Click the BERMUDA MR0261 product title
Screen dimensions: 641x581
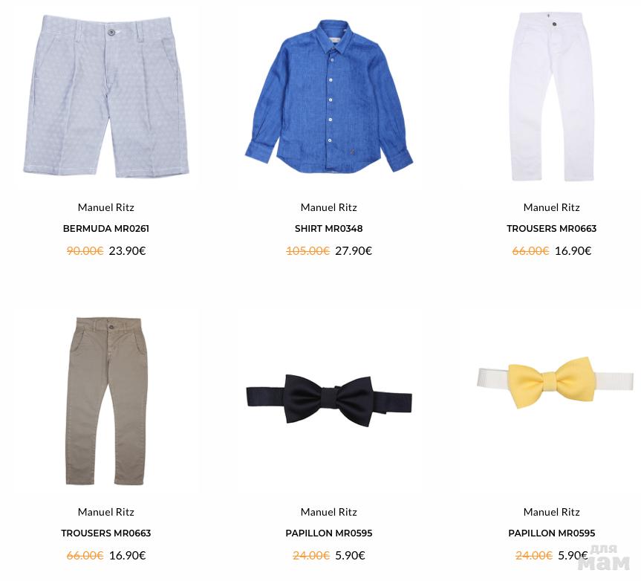click(x=106, y=229)
